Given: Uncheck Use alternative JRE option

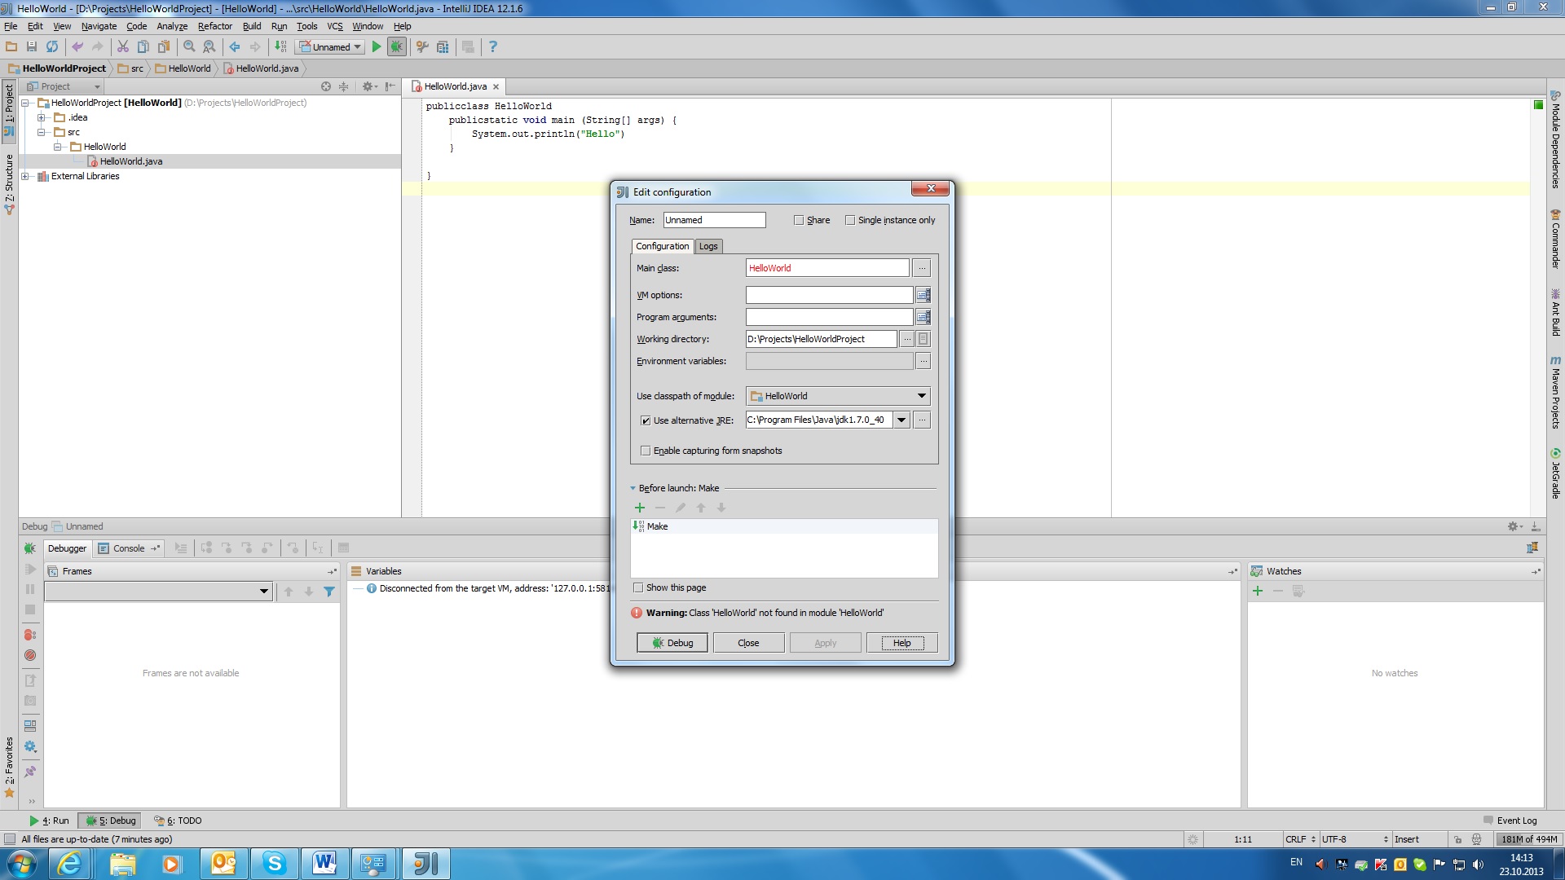Looking at the screenshot, I should (x=646, y=420).
